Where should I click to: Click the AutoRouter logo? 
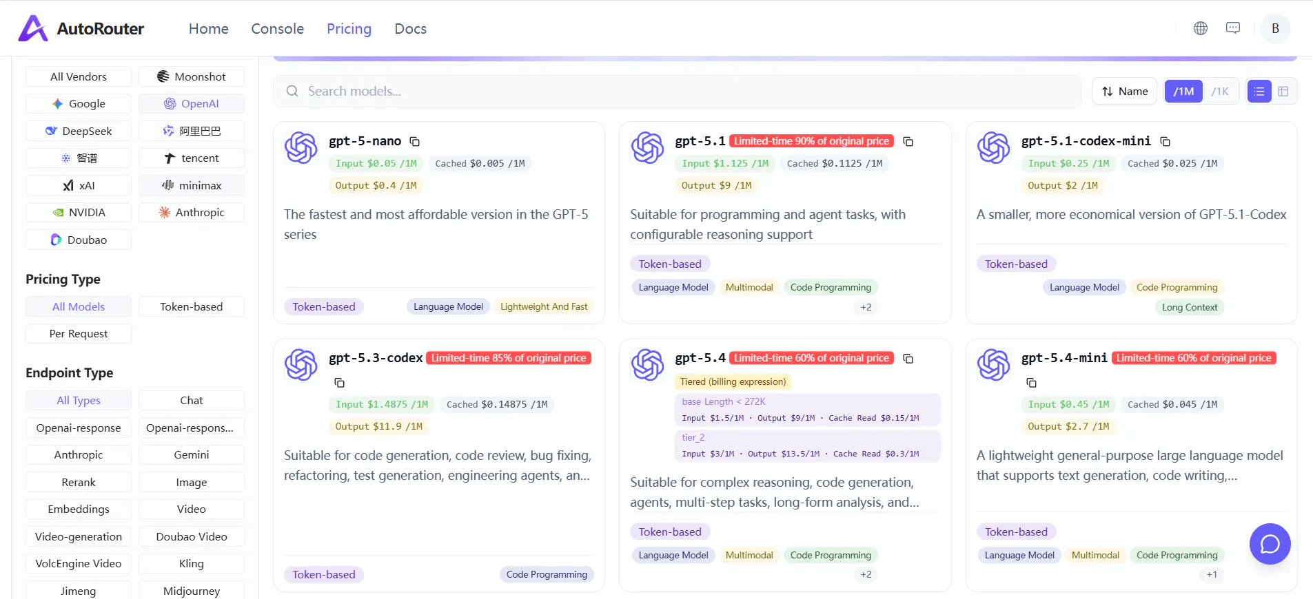coord(81,28)
